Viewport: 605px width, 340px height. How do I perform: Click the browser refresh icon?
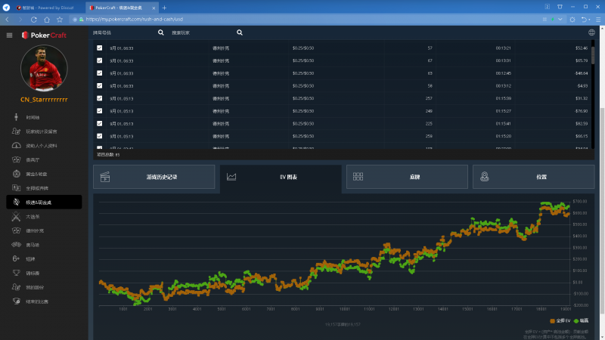pos(33,19)
